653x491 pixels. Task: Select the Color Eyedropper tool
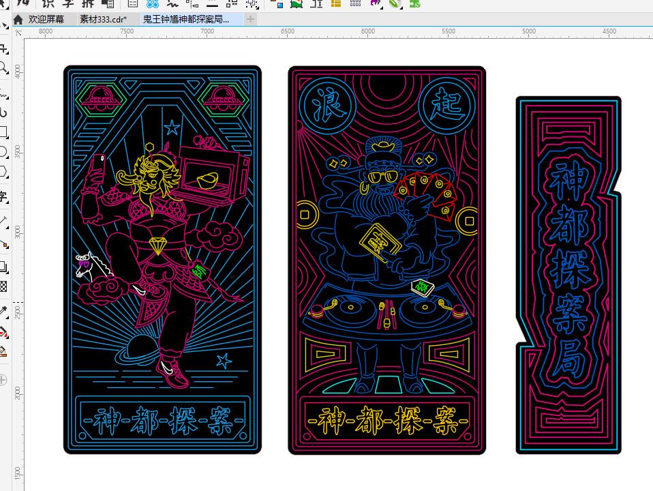point(3,312)
